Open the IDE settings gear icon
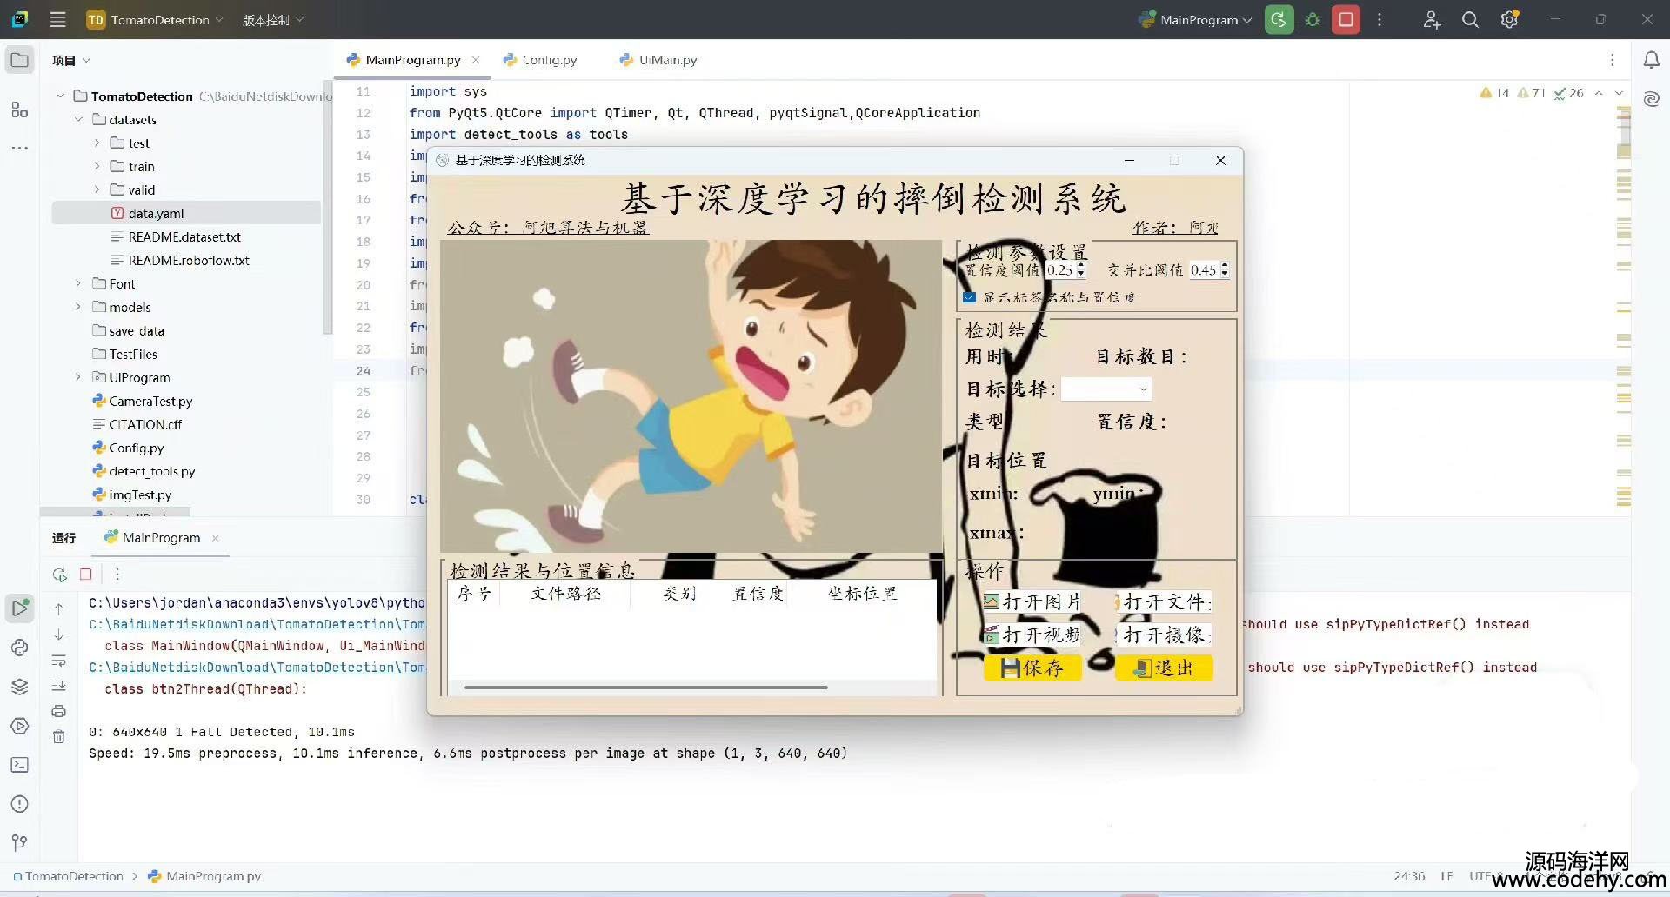The width and height of the screenshot is (1670, 897). pos(1509,20)
